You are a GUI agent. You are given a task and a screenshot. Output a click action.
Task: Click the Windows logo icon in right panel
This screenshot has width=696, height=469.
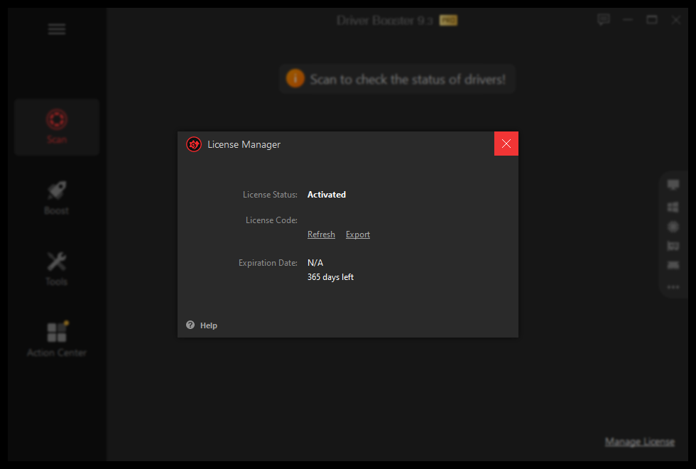coord(673,207)
